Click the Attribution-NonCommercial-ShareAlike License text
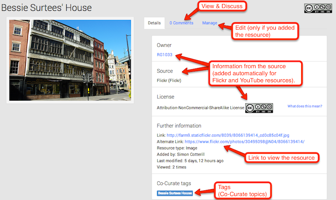 click(x=200, y=108)
